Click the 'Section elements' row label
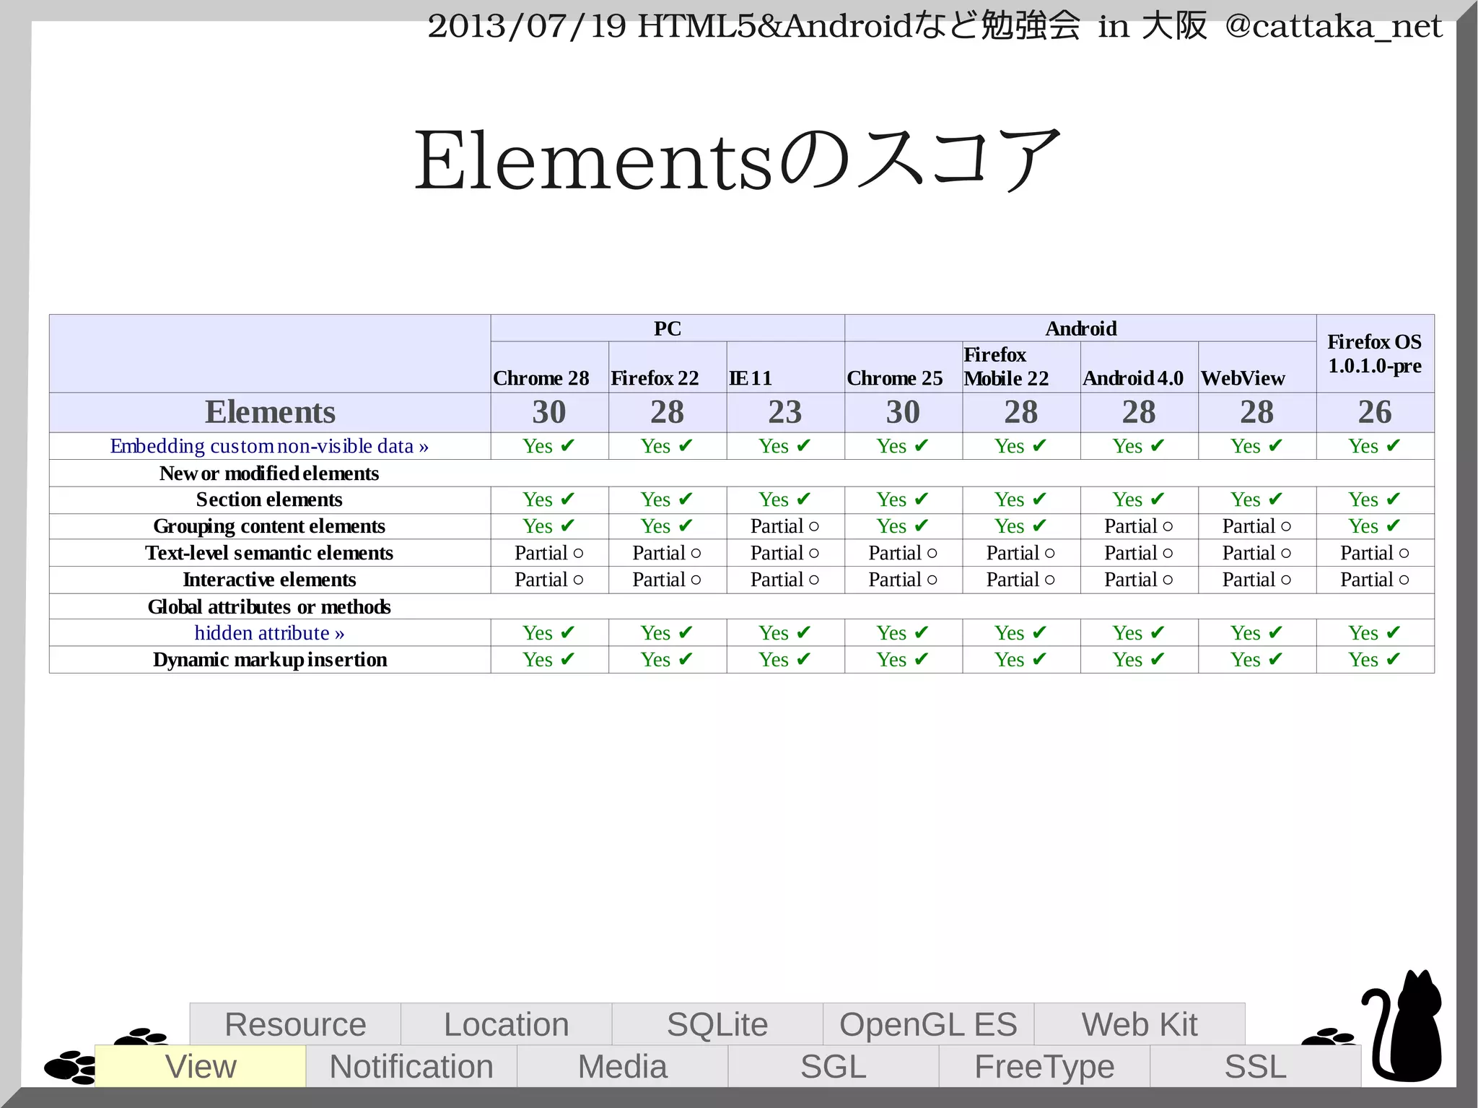 click(269, 500)
